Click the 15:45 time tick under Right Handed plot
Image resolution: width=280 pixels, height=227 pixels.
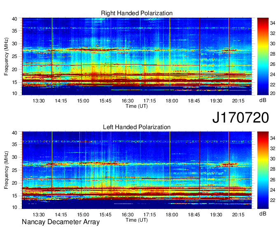coord(105,101)
